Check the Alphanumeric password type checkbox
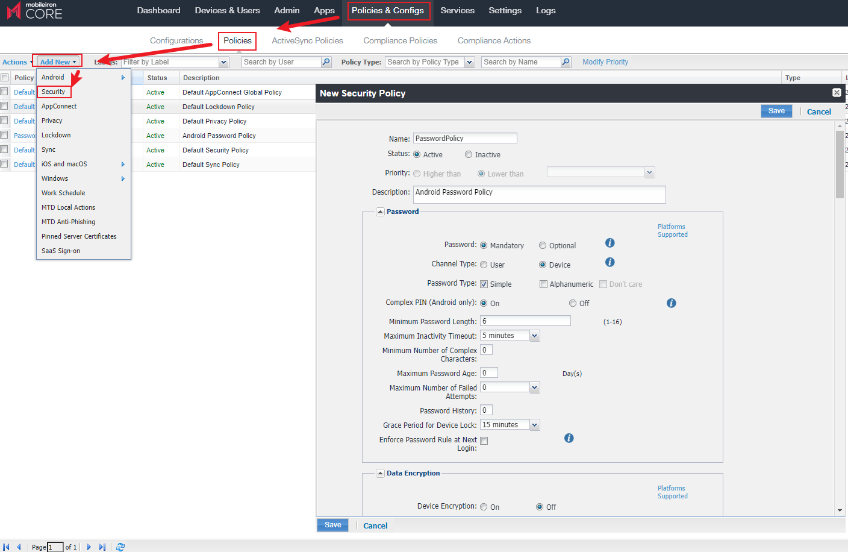Viewport: 848px width, 552px height. (543, 284)
